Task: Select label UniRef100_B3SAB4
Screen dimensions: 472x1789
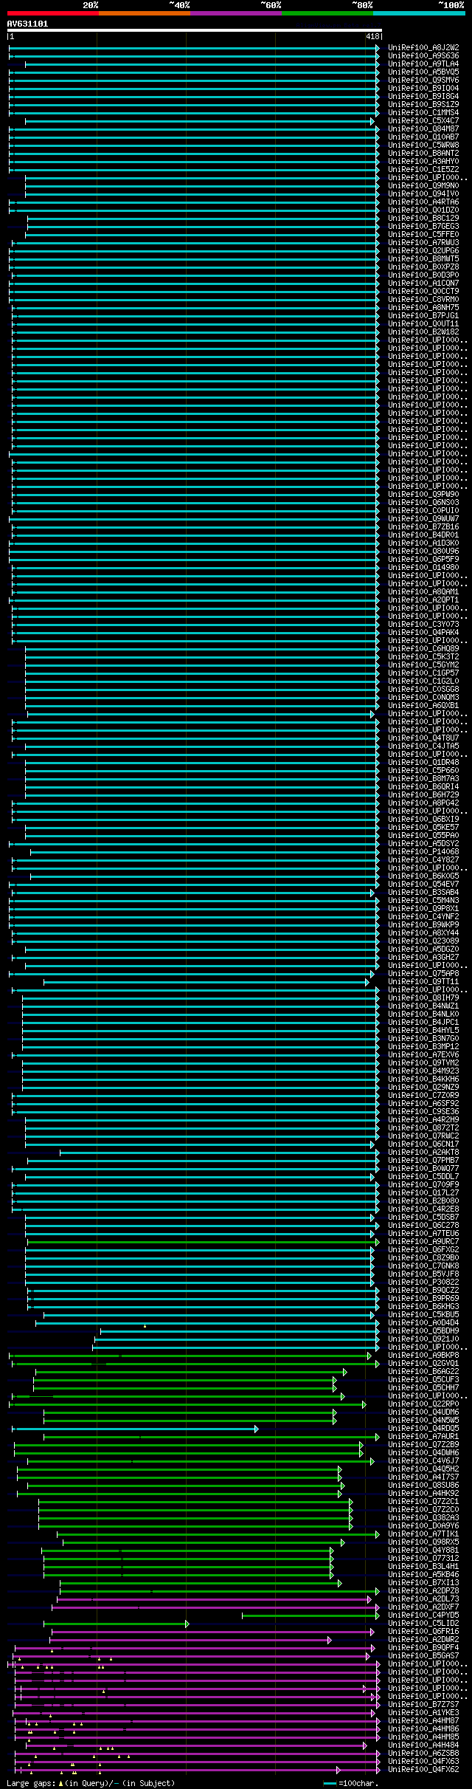Action: point(423,892)
